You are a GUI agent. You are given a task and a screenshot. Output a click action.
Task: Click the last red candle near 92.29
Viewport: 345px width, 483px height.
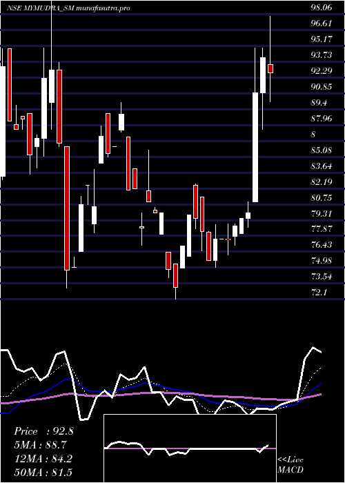click(270, 68)
